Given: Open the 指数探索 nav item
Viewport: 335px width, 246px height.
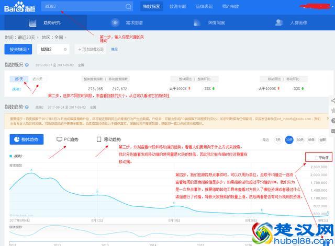Looking at the screenshot, I should [x=151, y=6].
